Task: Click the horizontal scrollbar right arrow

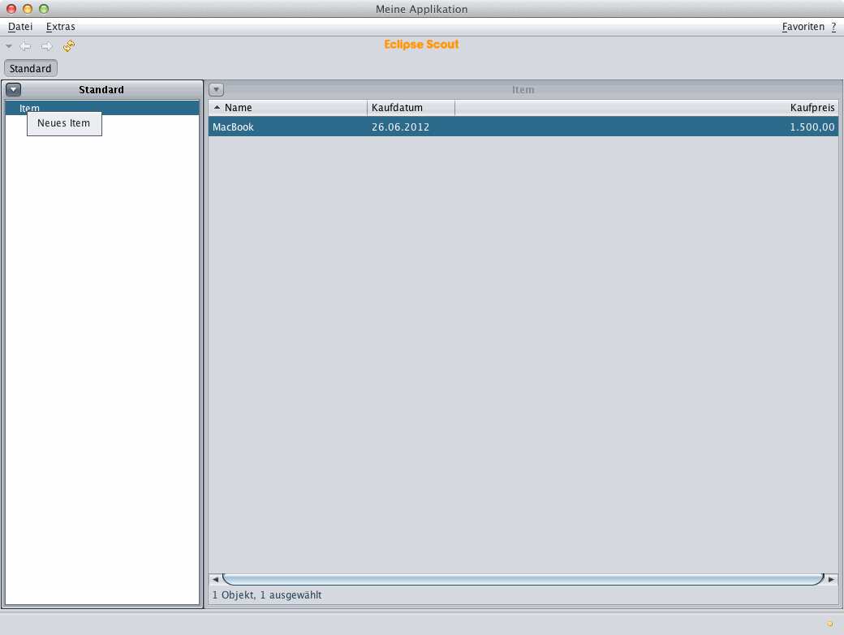Action: 831,580
